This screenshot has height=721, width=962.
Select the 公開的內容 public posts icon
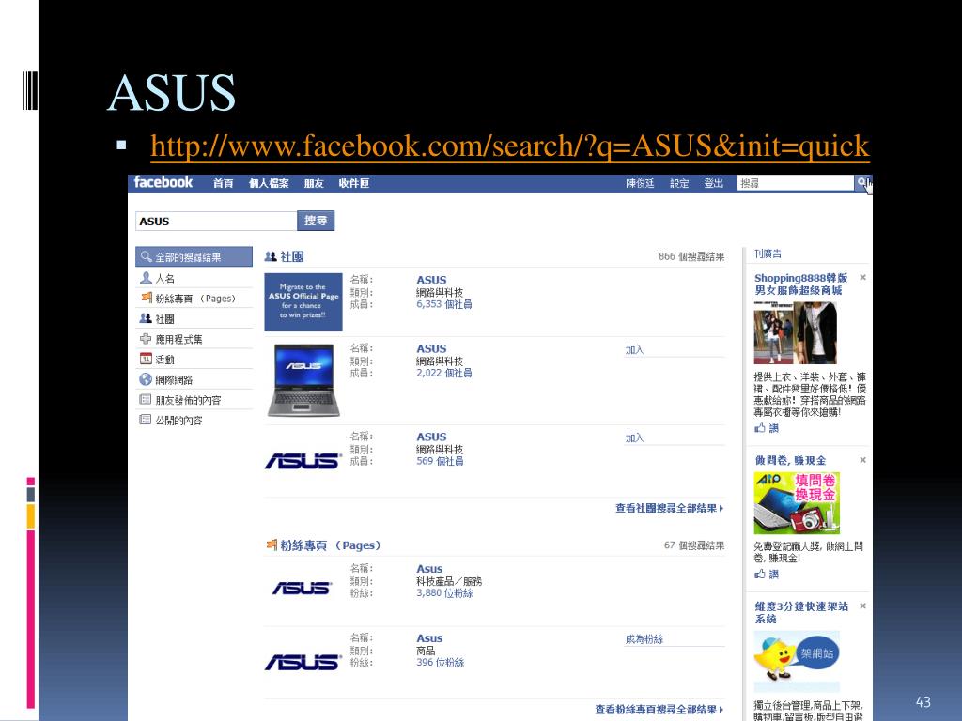(x=146, y=420)
